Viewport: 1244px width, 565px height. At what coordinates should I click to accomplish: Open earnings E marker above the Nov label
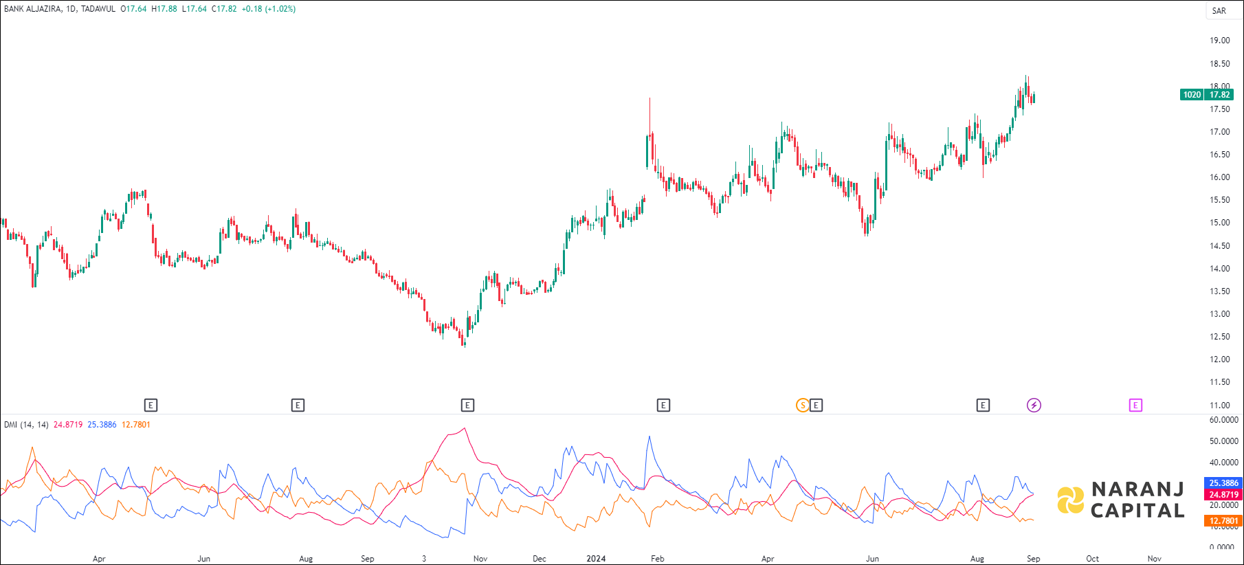click(467, 406)
